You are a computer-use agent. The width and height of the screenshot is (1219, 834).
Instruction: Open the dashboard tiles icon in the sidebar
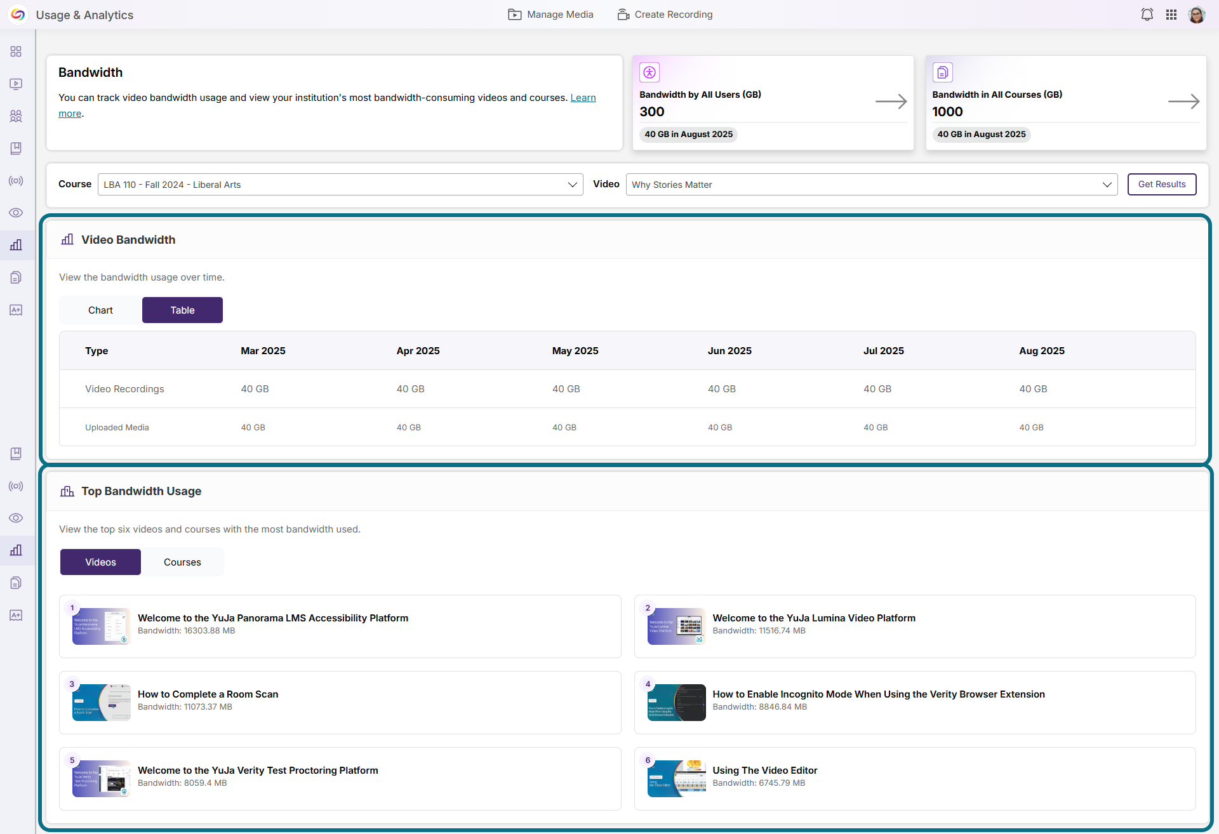click(x=16, y=51)
